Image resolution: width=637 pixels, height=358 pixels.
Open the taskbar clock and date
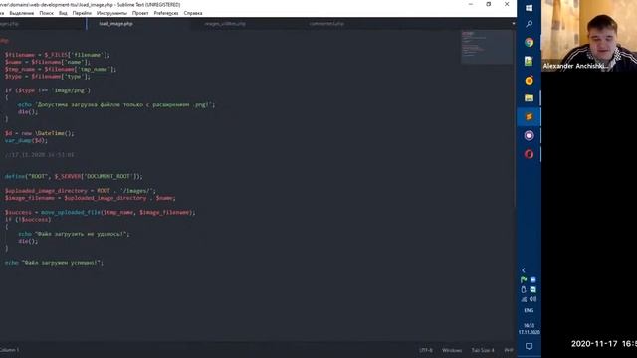click(x=529, y=329)
